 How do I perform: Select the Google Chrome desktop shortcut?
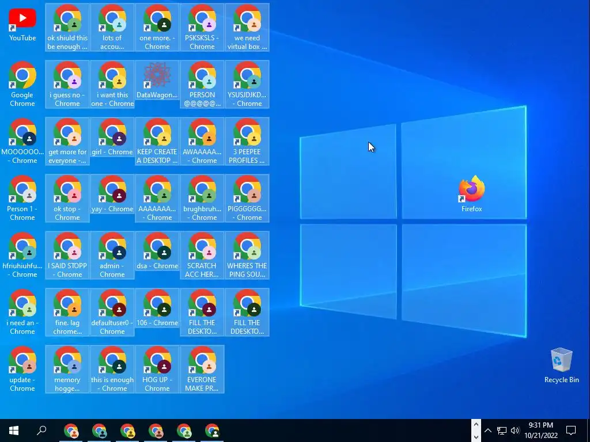22,84
